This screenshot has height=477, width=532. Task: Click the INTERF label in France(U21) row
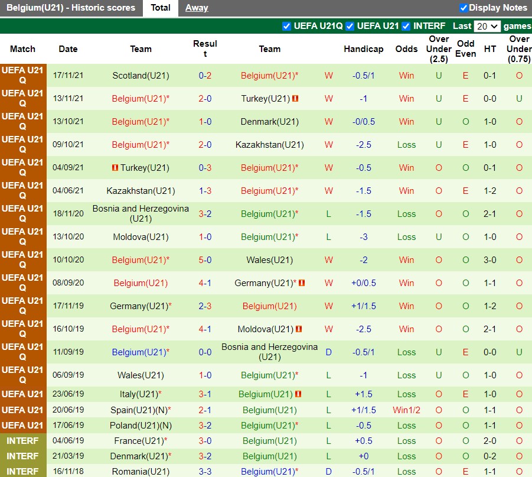point(22,441)
